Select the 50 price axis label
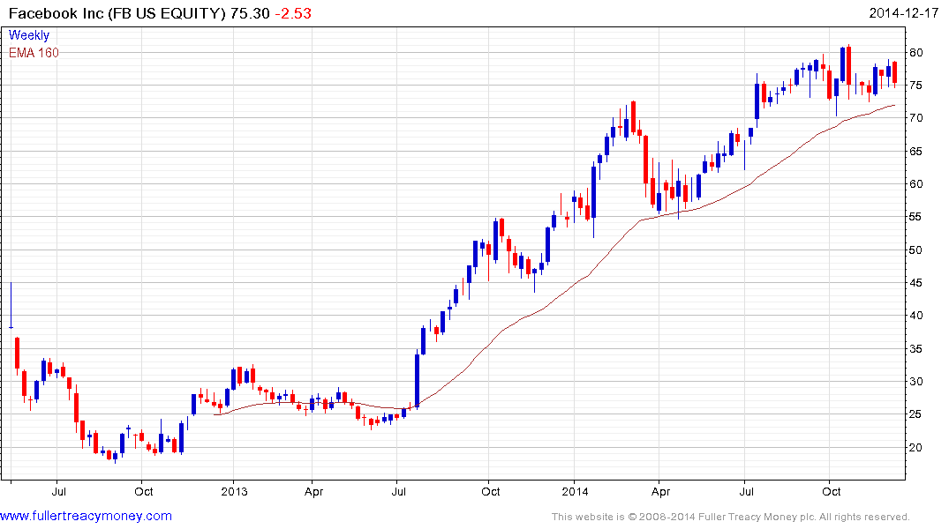Viewport: 949px width, 529px height. click(916, 250)
